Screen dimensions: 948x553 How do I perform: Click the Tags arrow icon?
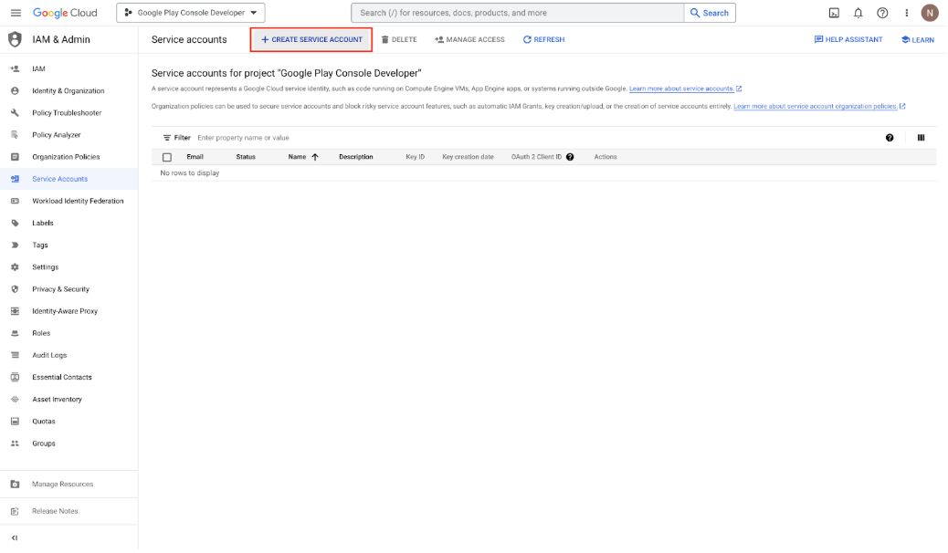click(x=16, y=245)
